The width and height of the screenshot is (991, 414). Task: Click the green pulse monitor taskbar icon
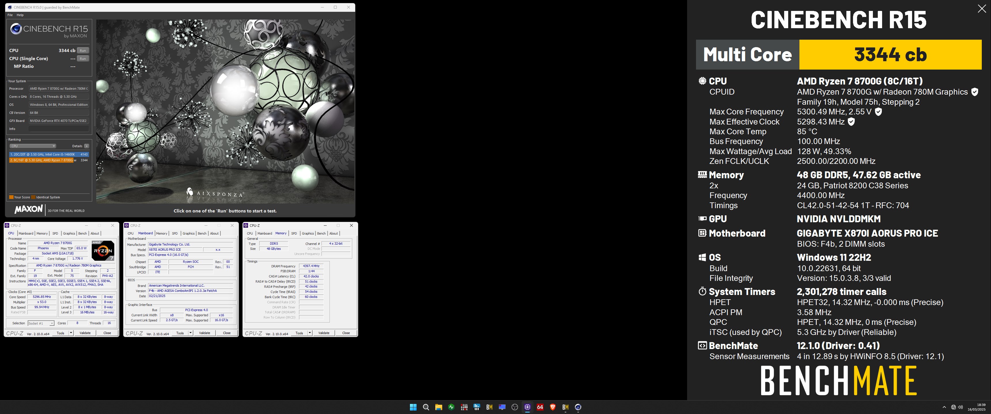451,407
